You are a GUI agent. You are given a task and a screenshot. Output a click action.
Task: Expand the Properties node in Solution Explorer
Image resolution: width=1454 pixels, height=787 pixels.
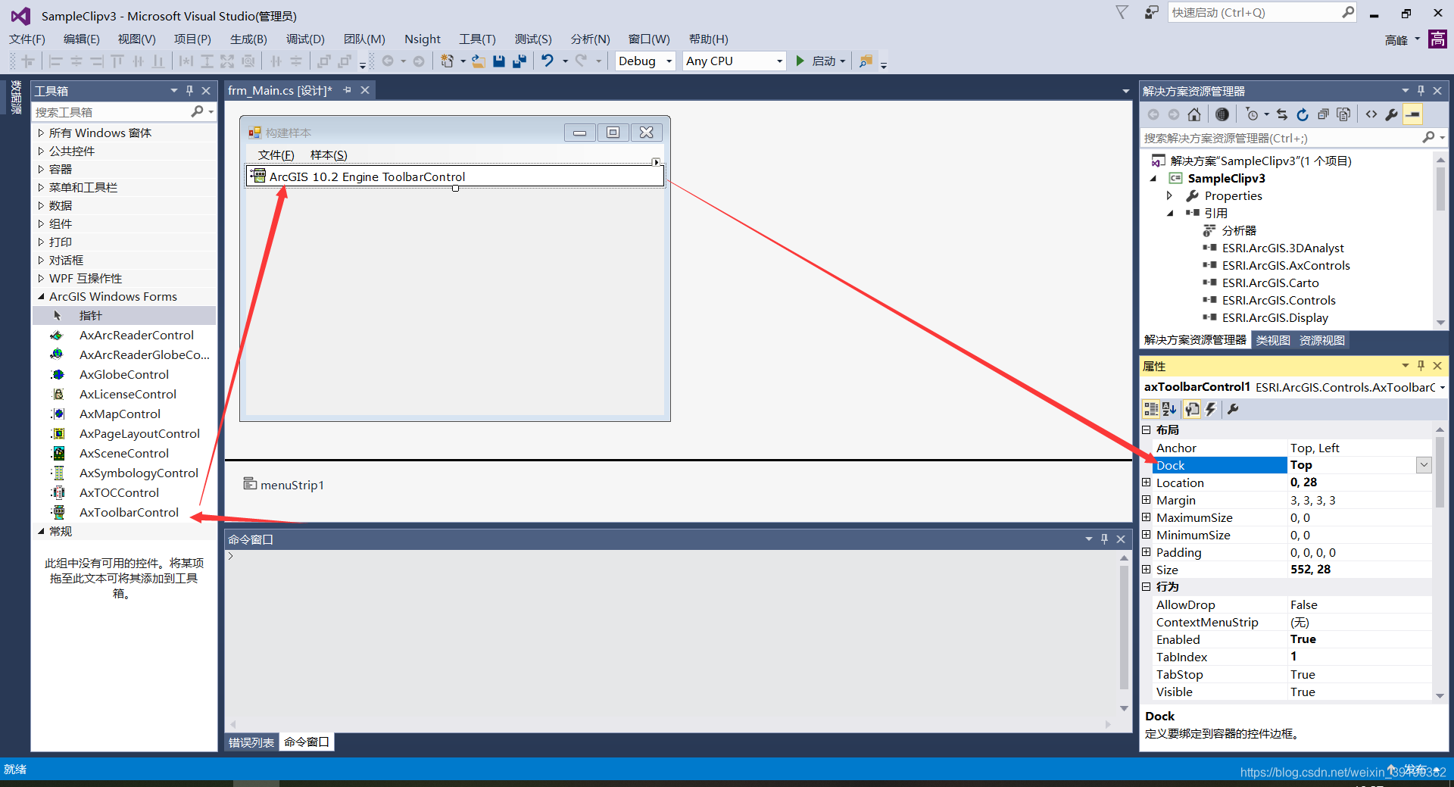coord(1169,195)
